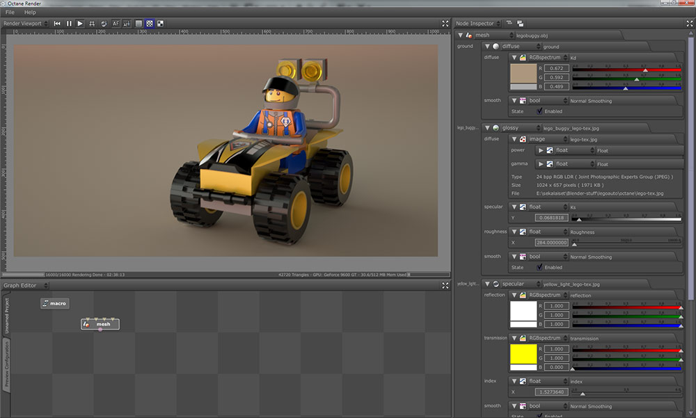The height and width of the screenshot is (418, 696).
Task: Click the diffuse material sphere icon
Action: pos(496,46)
